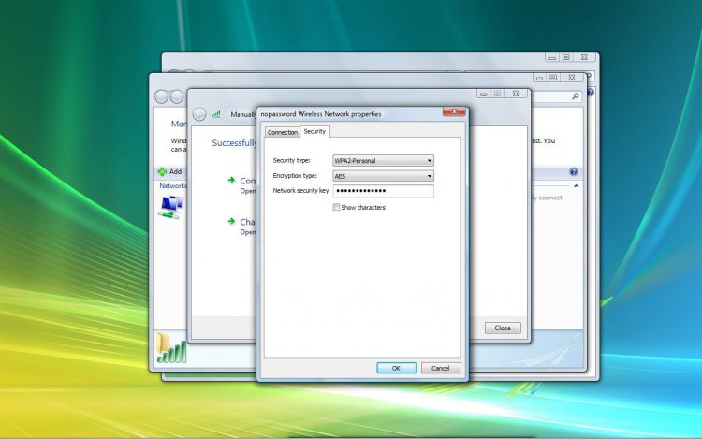702x439 pixels.
Task: Click the green arrow beside Change option
Action: tap(231, 221)
